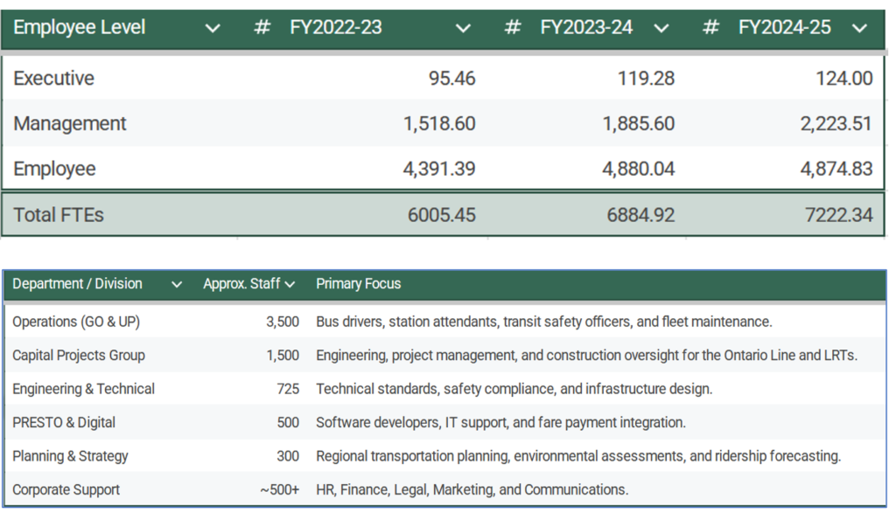Select the Primary Focus column header
Screen dimensions: 896x513
point(359,284)
